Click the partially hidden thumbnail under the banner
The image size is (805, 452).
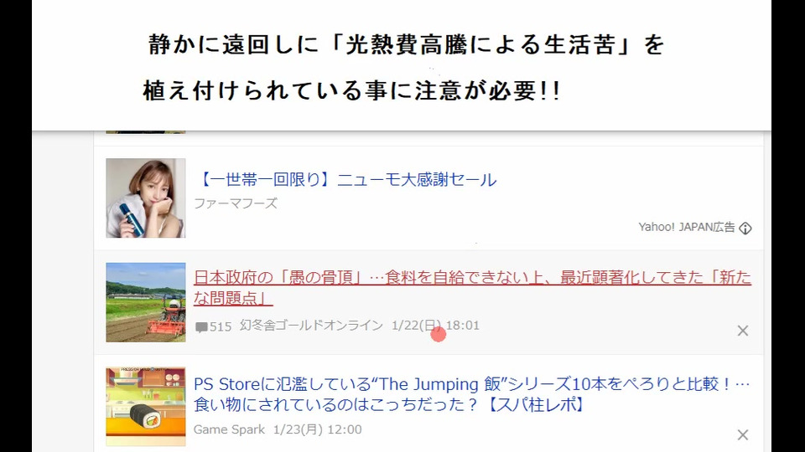point(146,132)
